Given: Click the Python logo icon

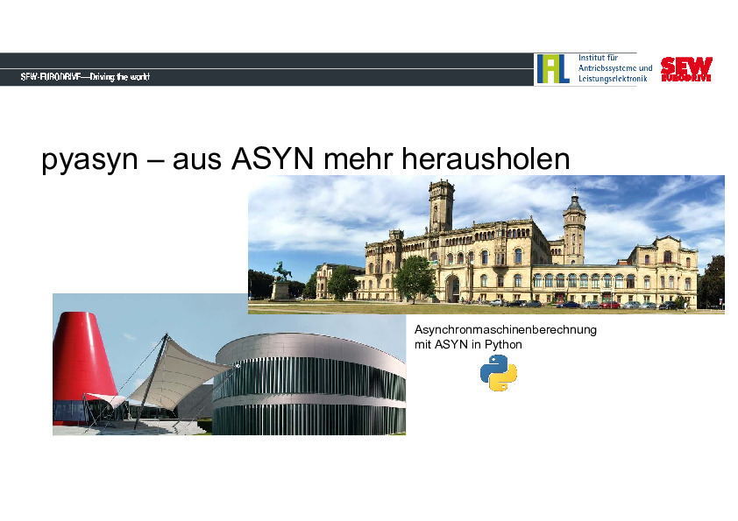Looking at the screenshot, I should 498,374.
